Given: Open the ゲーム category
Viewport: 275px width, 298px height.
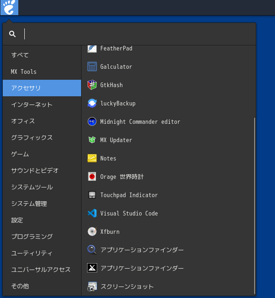Looking at the screenshot, I should coord(42,154).
